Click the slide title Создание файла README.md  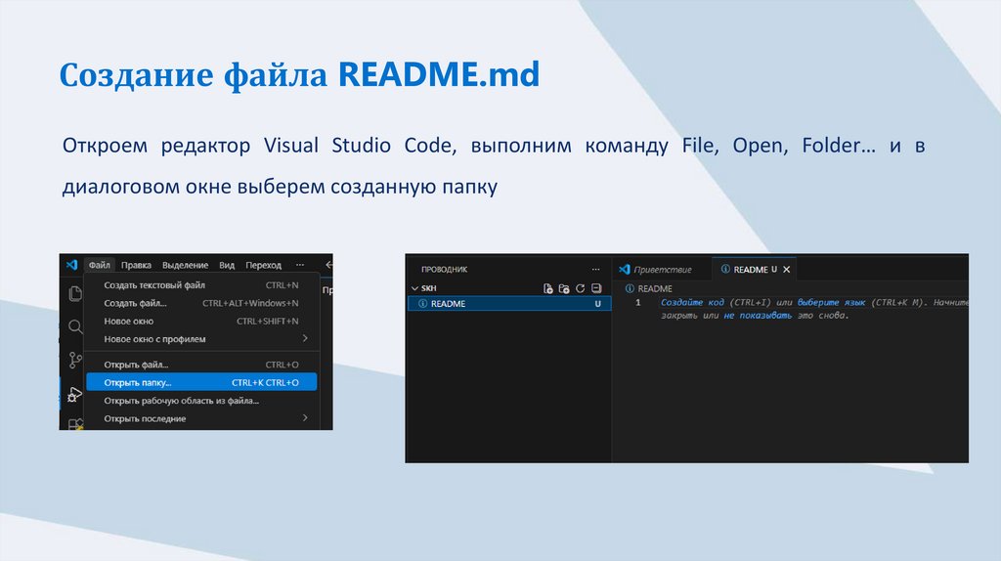click(299, 74)
